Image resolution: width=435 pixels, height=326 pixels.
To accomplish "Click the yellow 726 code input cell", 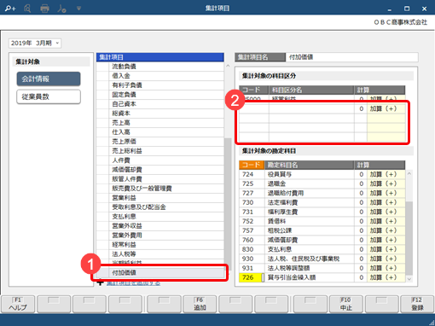I will pyautogui.click(x=250, y=277).
